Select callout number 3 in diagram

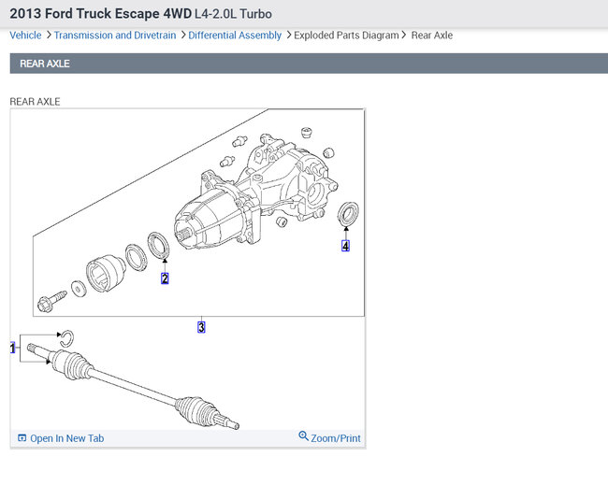[201, 327]
